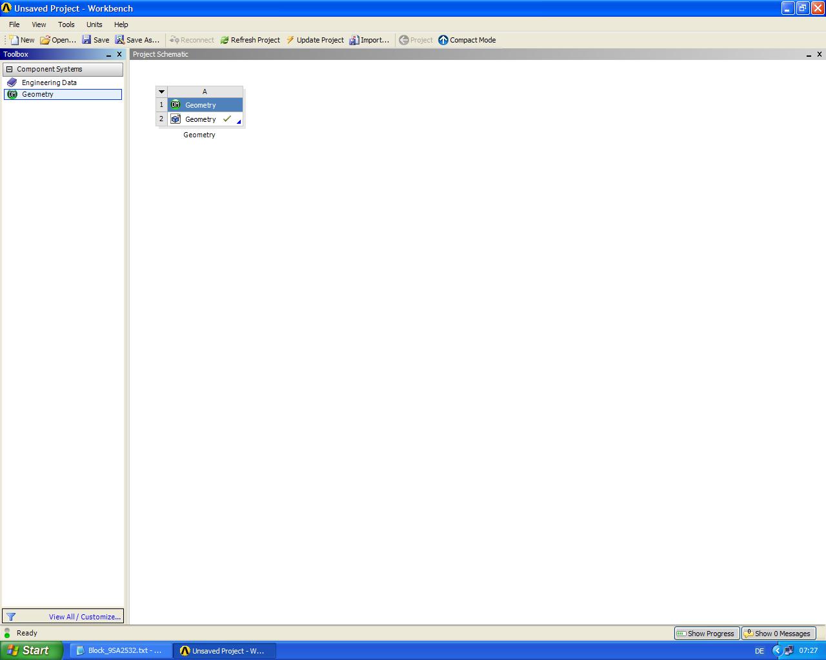Click the Project back-arrow button
The height and width of the screenshot is (660, 826).
(x=416, y=40)
